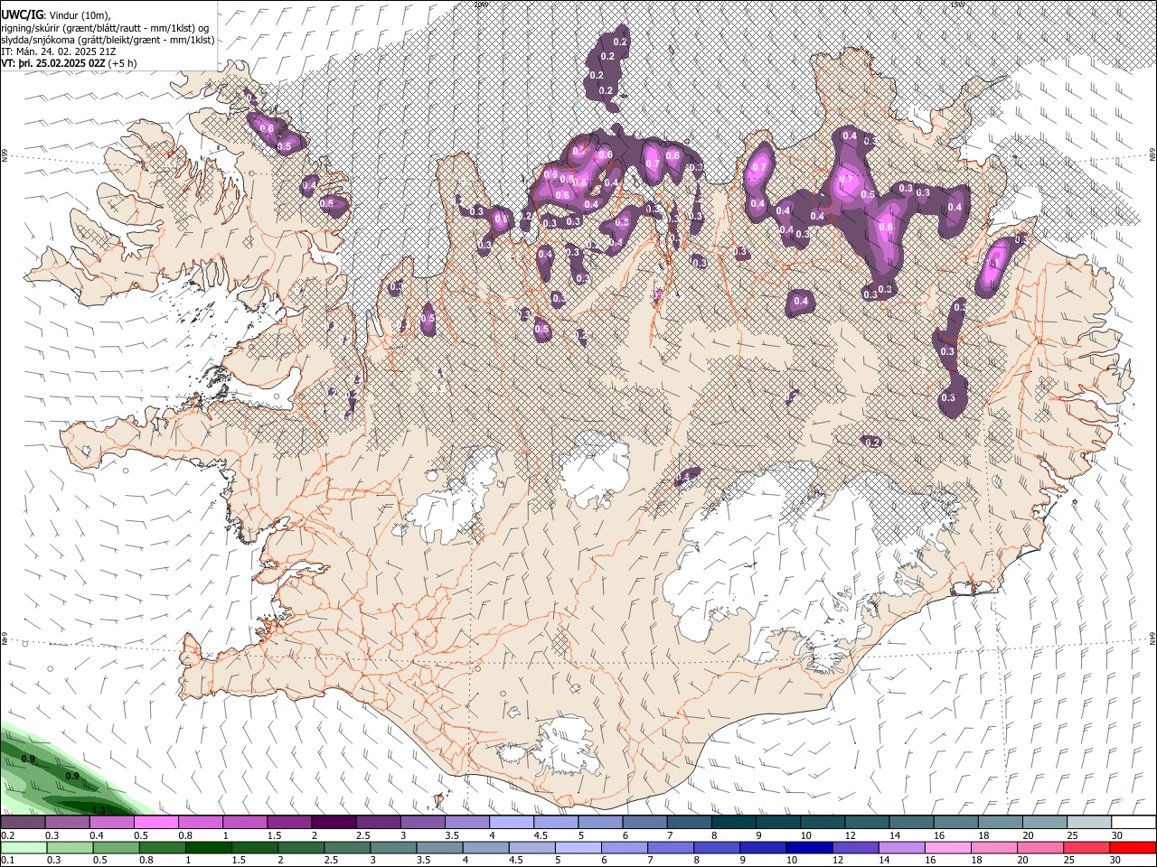Pick the violet 12–14 rain swatch
The width and height of the screenshot is (1157, 867).
point(855,847)
